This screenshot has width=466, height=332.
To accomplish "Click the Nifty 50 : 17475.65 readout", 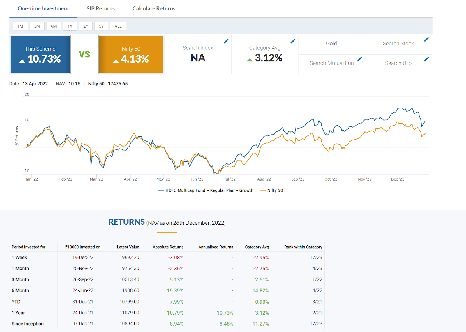I will coord(108,84).
